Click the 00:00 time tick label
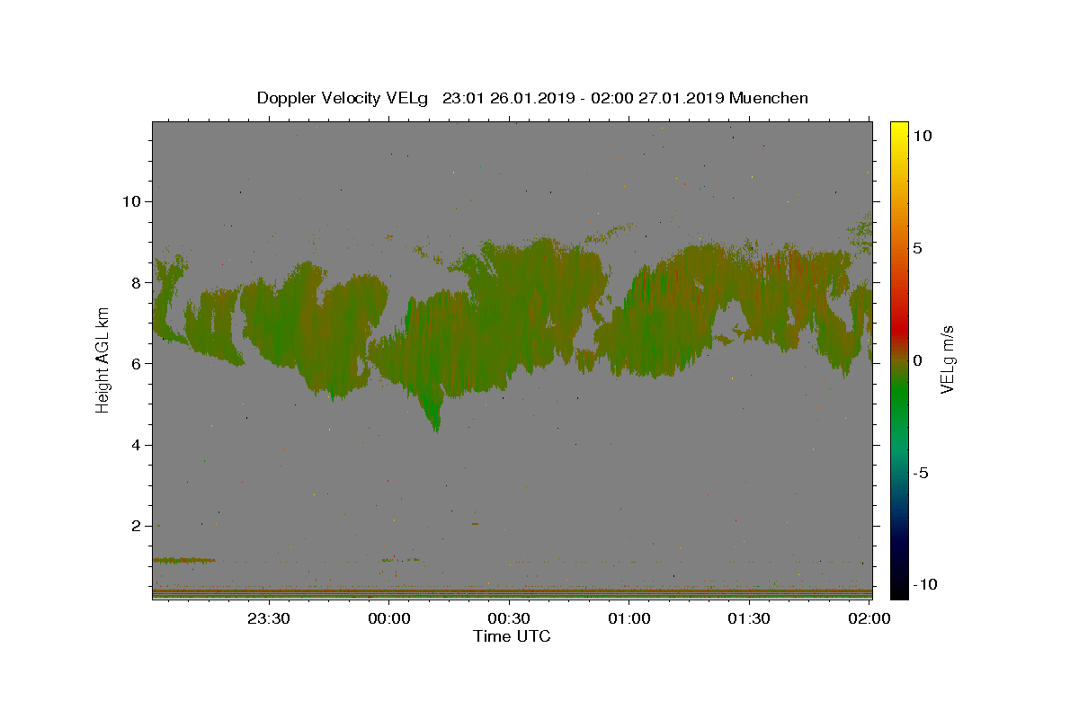 389,618
